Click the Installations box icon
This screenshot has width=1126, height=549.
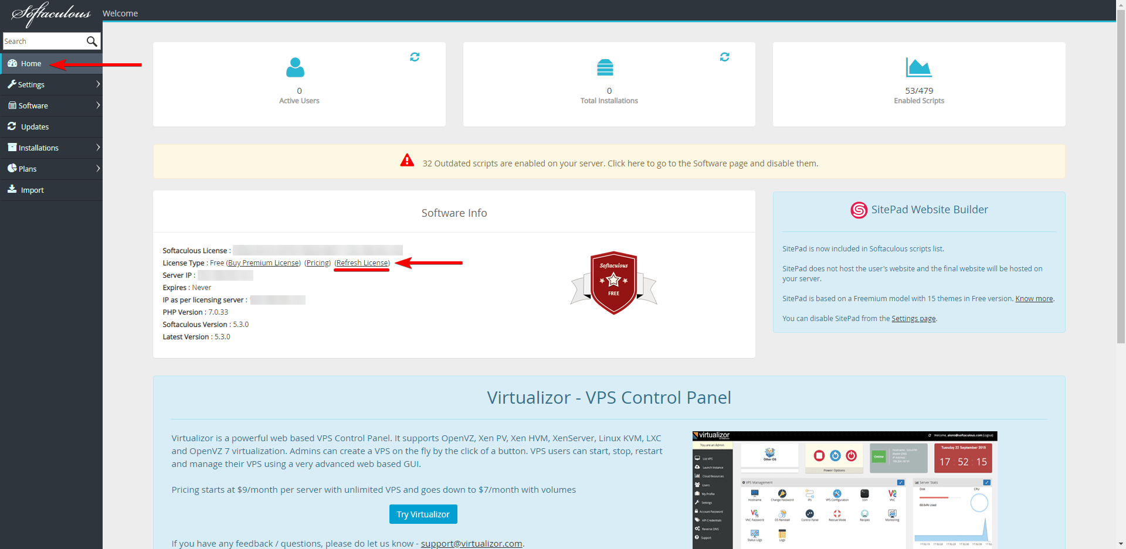[x=12, y=148]
